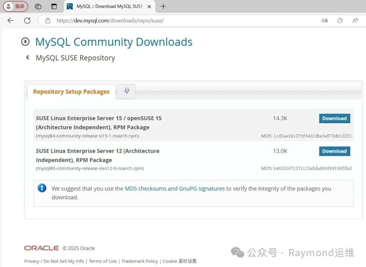Click the Copilot icon in the address bar
Image resolution: width=366 pixels, height=267 pixels.
(340, 21)
